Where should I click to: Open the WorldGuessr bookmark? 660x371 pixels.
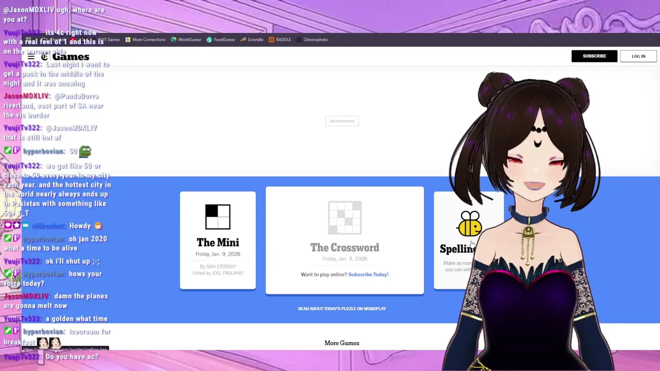(x=186, y=40)
